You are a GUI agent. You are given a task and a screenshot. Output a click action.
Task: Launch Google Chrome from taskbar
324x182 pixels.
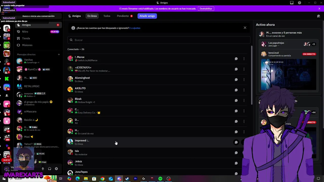pyautogui.click(x=102, y=179)
